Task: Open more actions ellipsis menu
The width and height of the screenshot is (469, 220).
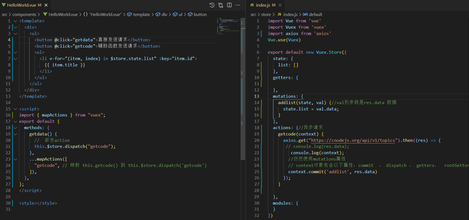Action: (238, 5)
